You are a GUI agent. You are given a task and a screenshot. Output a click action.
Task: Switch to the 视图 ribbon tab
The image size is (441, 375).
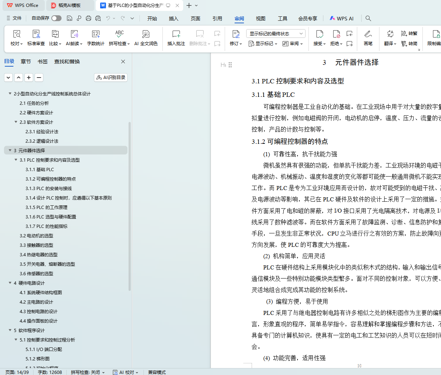click(x=260, y=19)
